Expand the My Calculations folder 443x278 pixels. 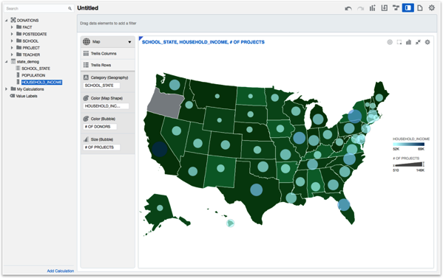(x=6, y=89)
